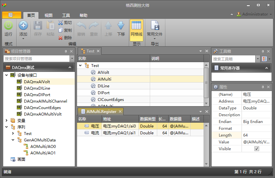275x178 pixels.
Task: Select the AIMulti.Register tab
Action: pos(101,112)
